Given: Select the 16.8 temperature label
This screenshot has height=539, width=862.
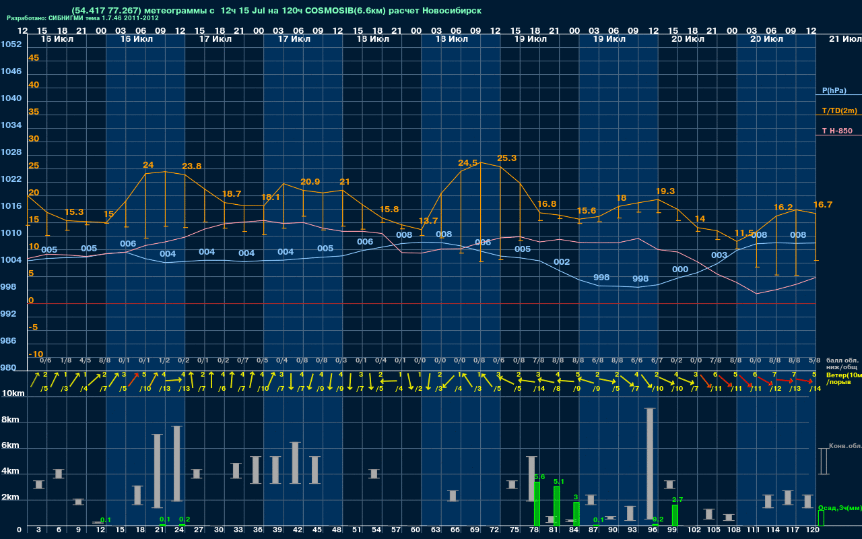Looking at the screenshot, I should coord(547,204).
